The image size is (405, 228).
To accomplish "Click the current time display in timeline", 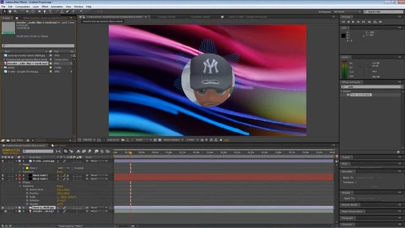I will tap(11, 150).
